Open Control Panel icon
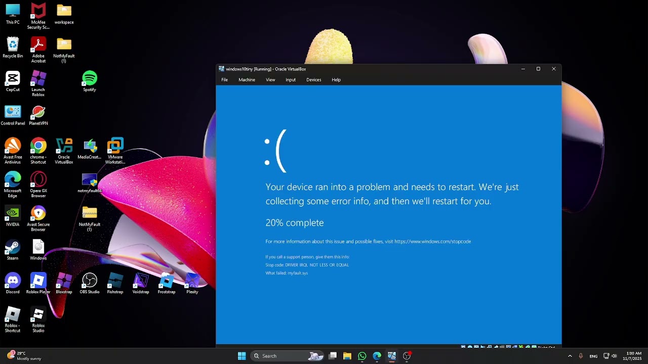Viewport: 648px width, 364px height. [x=13, y=115]
